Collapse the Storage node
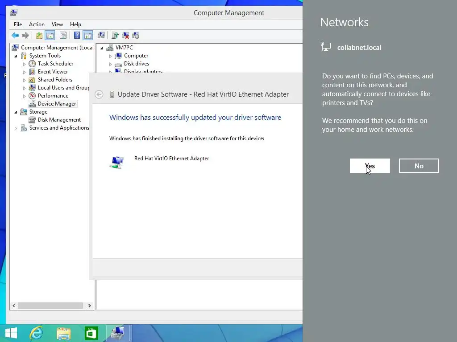This screenshot has height=342, width=457. click(16, 112)
